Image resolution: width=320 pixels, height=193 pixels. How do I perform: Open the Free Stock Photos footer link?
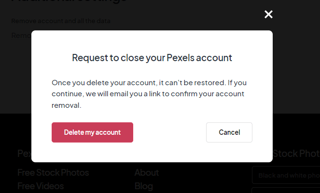click(53, 172)
